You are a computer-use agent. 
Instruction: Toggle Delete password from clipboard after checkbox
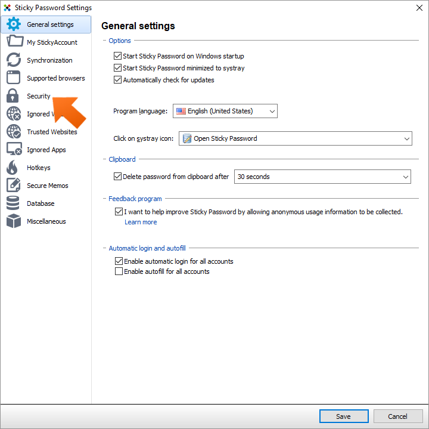[x=117, y=177]
